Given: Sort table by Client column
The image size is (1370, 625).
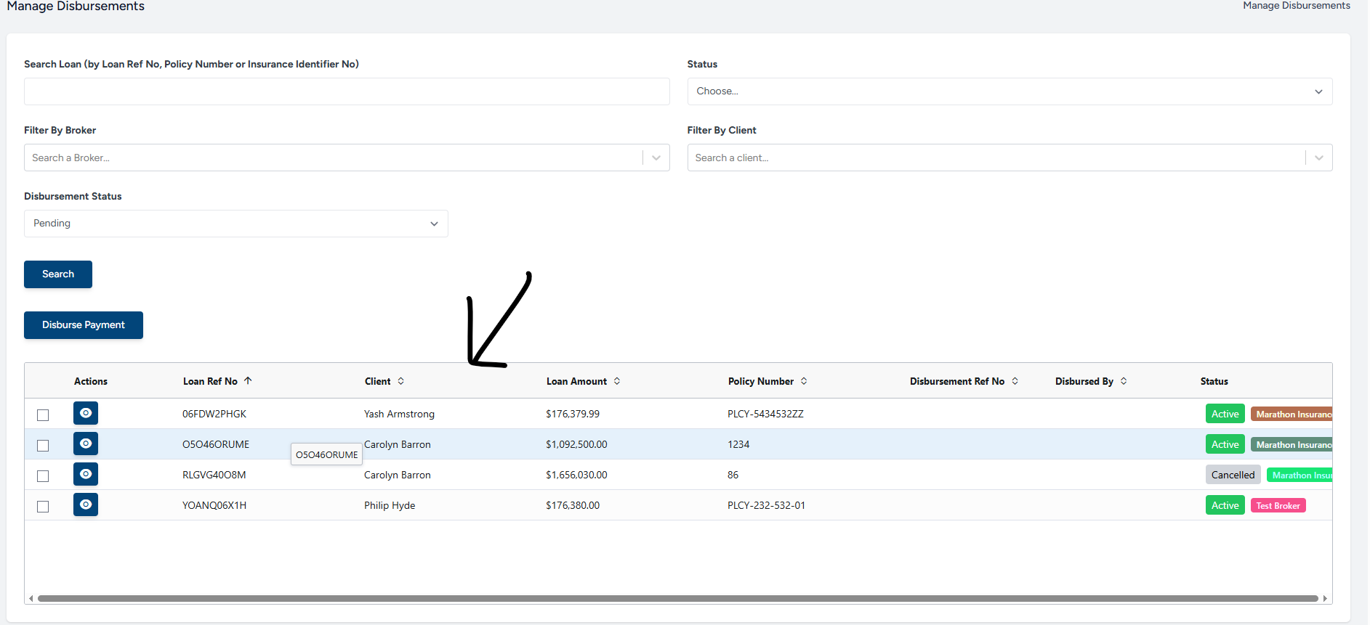Looking at the screenshot, I should click(x=400, y=381).
